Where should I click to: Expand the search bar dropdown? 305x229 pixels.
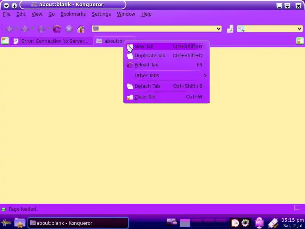click(300, 29)
